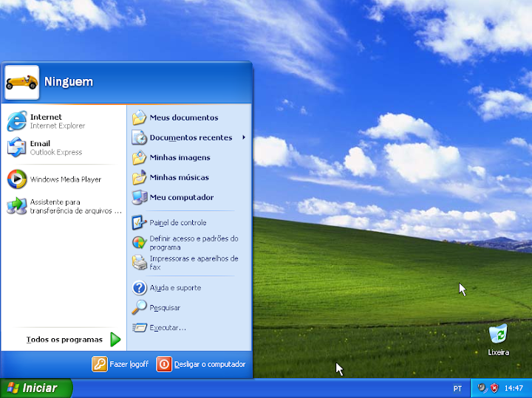
Task: Click the red Desligar power icon
Action: coord(164,364)
